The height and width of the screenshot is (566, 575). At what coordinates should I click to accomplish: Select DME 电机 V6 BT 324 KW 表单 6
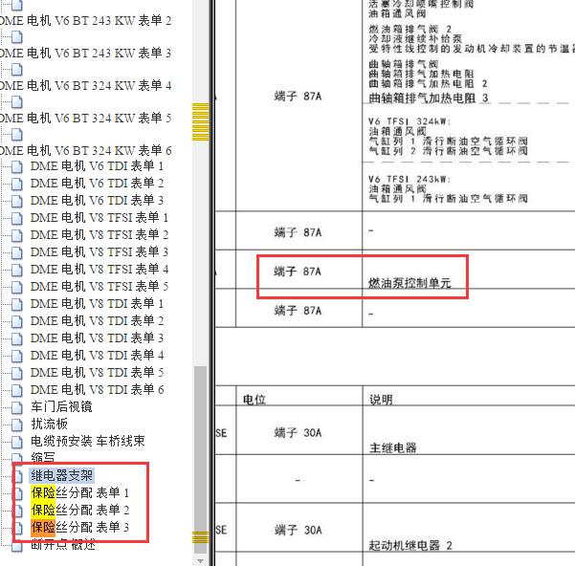click(x=85, y=150)
